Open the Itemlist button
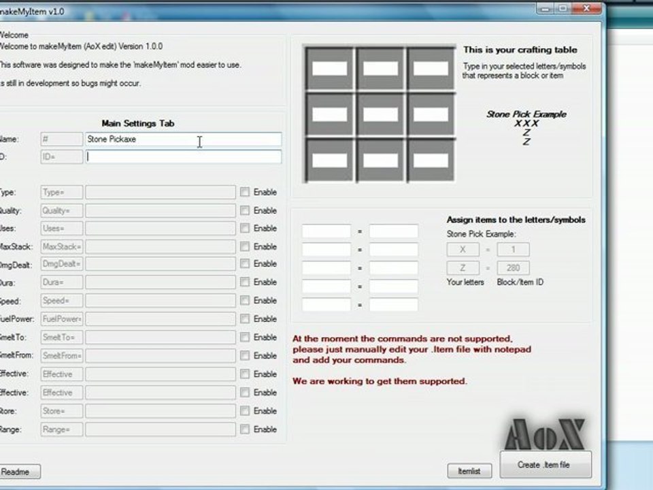The width and height of the screenshot is (653, 490). coord(469,471)
